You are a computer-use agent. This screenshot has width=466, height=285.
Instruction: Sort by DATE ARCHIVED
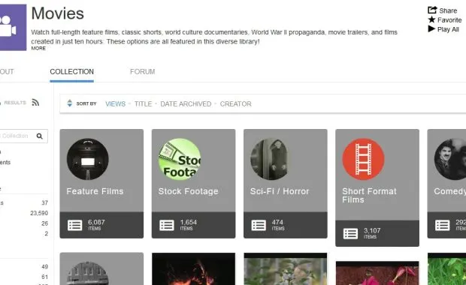point(186,103)
